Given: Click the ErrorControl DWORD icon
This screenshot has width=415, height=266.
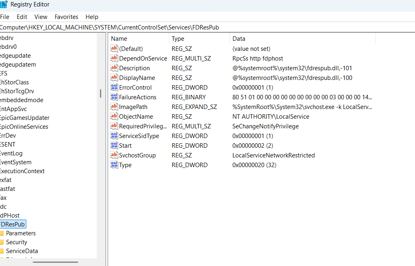Looking at the screenshot, I should tap(114, 87).
